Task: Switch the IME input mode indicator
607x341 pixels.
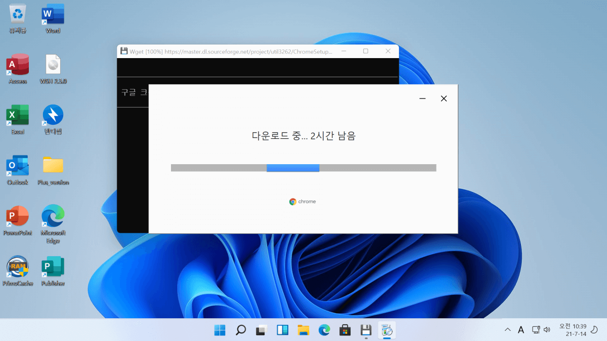Action: pyautogui.click(x=521, y=330)
